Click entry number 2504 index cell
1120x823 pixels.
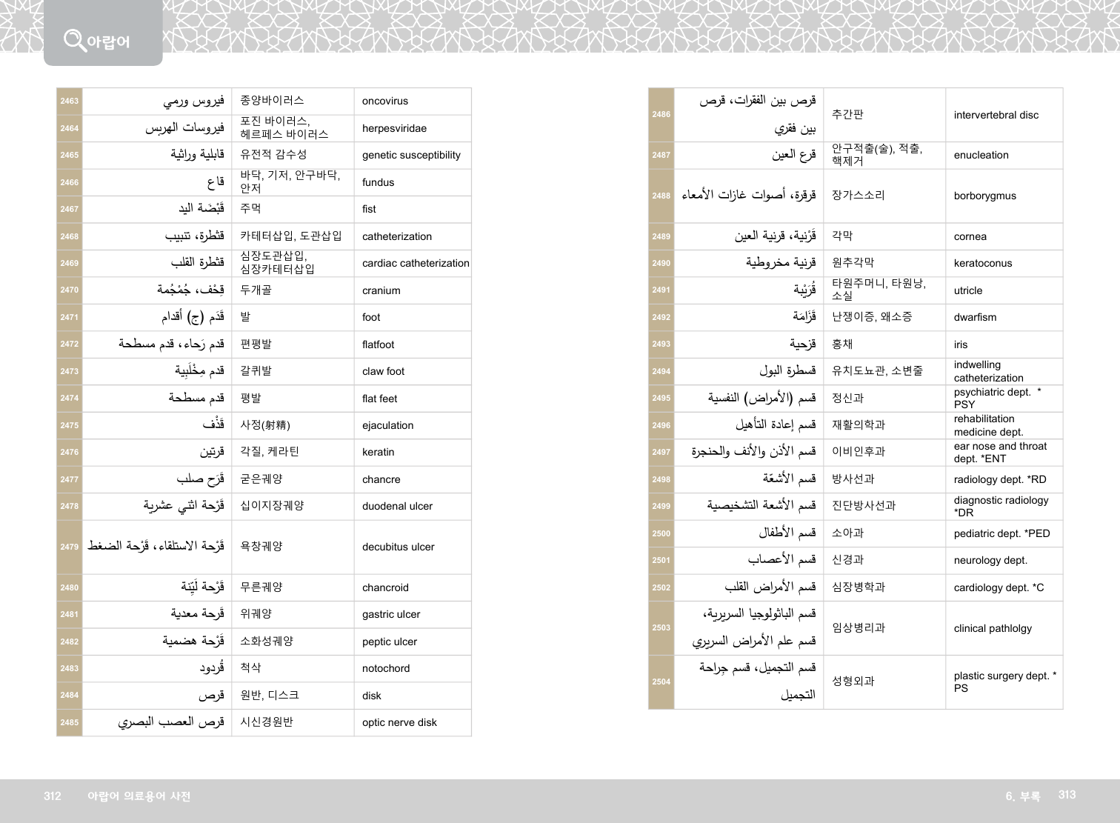[661, 682]
